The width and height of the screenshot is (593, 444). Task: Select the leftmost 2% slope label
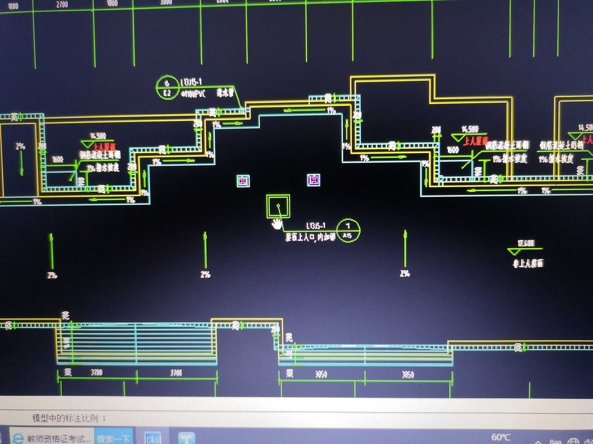point(20,146)
